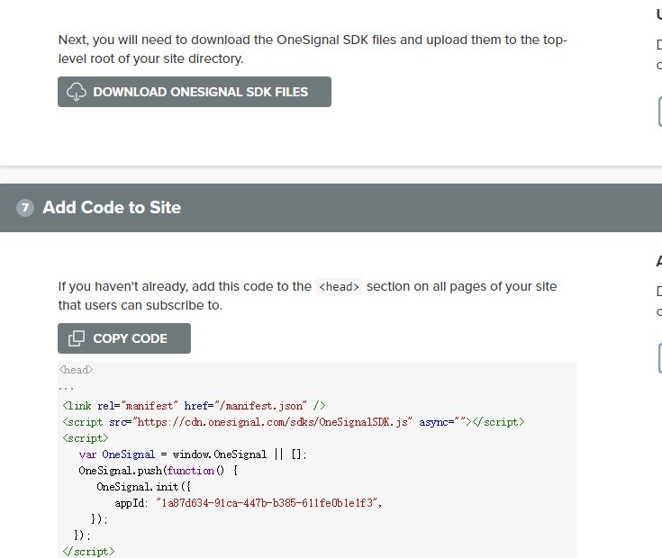The height and width of the screenshot is (558, 662).
Task: Click the copy icon beside Copy Code
Action: coord(77,338)
